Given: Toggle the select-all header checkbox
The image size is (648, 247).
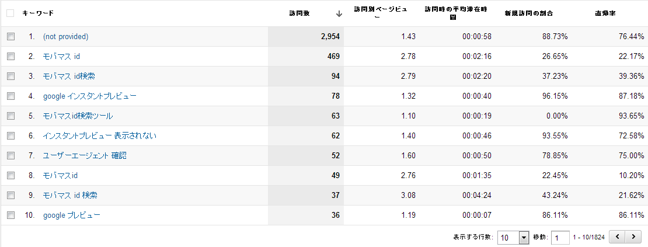Looking at the screenshot, I should (10, 13).
